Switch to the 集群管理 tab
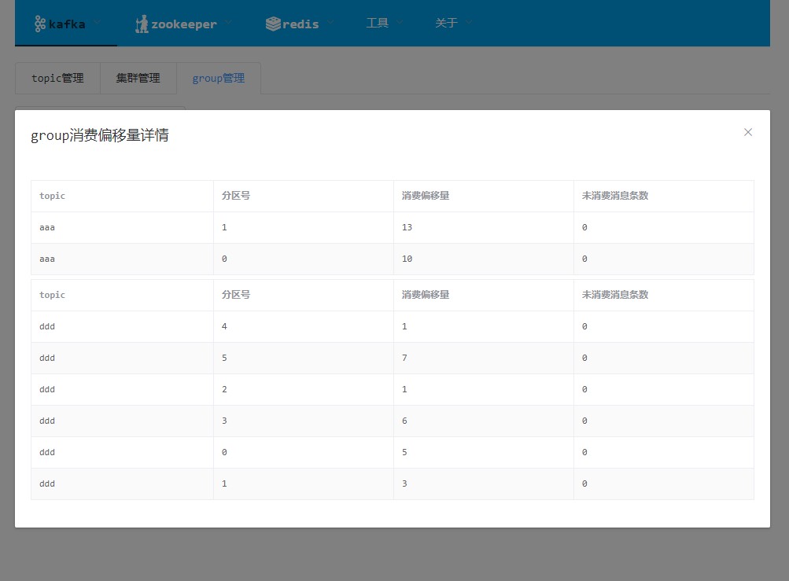 pyautogui.click(x=138, y=78)
